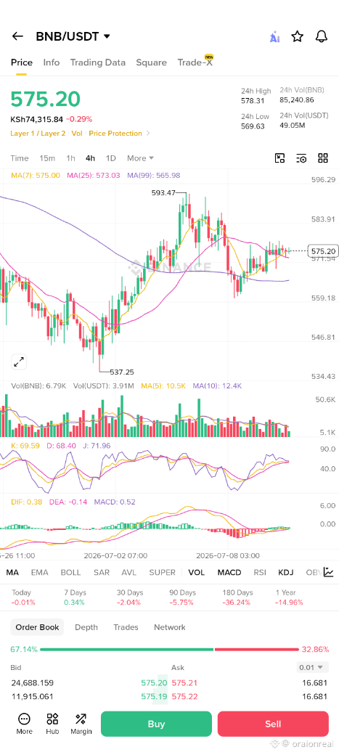Open the BNB/USDT pair selector dropdown
This screenshot has width=339, height=755.
[73, 36]
